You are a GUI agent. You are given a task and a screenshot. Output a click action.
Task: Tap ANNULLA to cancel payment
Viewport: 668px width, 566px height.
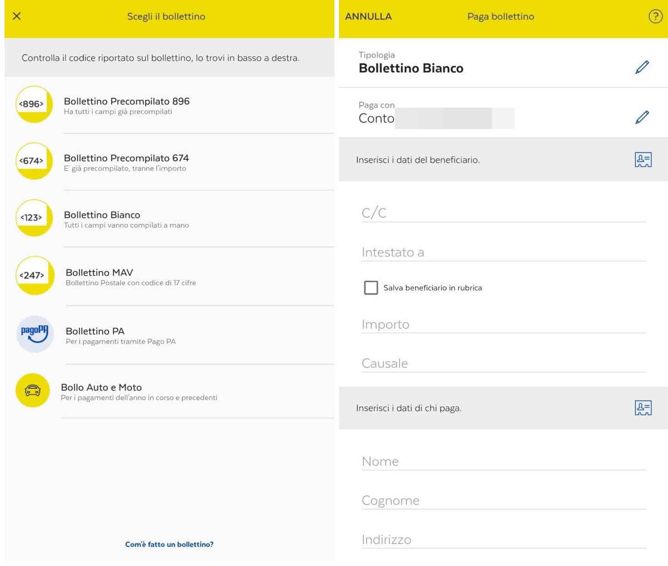(x=368, y=16)
